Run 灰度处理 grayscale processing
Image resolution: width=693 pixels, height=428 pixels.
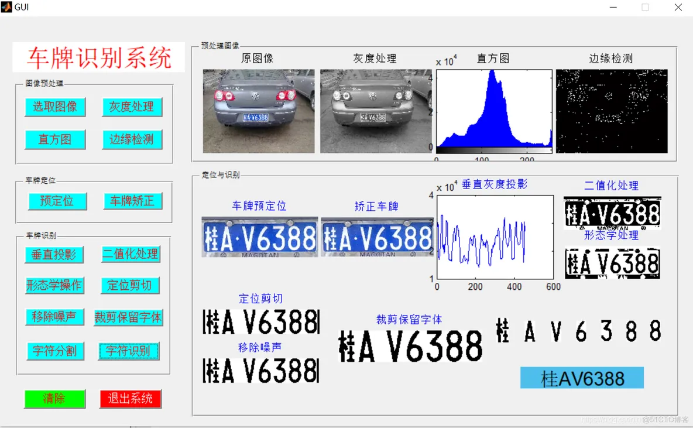(x=132, y=107)
